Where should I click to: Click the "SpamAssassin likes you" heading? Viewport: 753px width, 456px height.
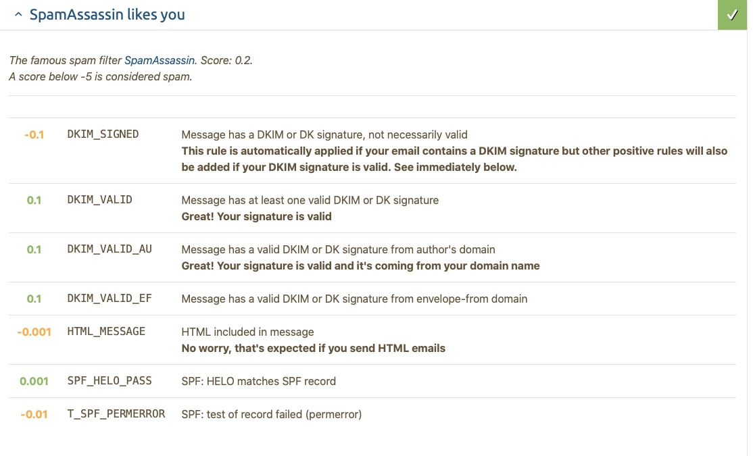coord(107,15)
